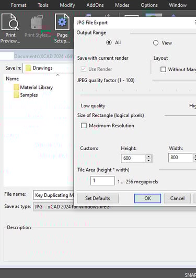Viewport: 196px width, 278px height.
Task: Open the AddOns menu
Action: pos(95,5)
